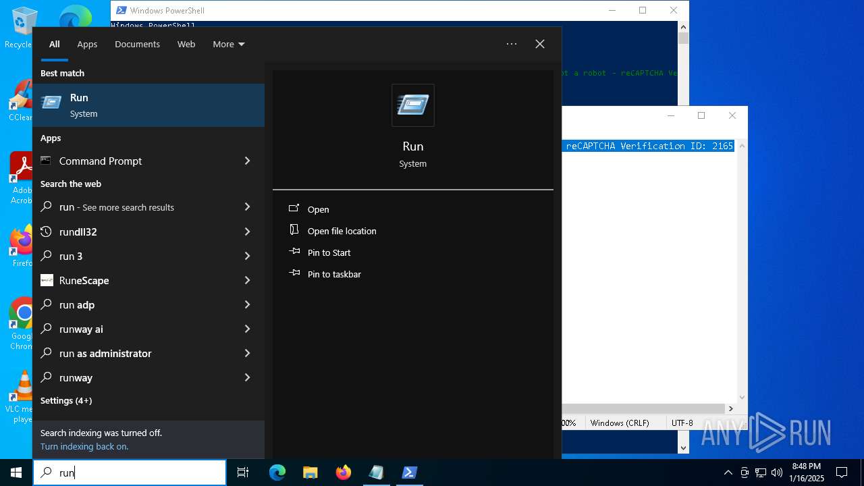This screenshot has height=486, width=864.
Task: Click UTF-8 encoding in Notepad status bar
Action: (x=682, y=423)
